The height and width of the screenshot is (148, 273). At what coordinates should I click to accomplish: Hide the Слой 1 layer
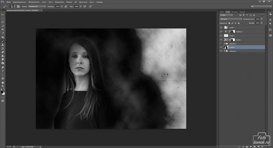(x=221, y=40)
